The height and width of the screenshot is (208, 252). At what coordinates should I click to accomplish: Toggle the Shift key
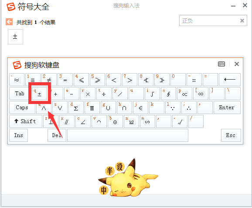[x=26, y=121]
